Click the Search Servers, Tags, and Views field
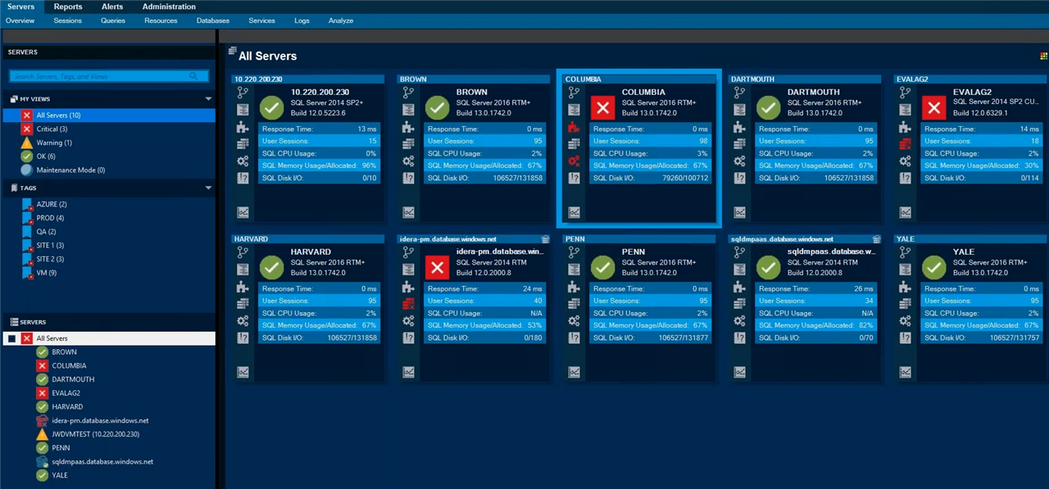Screen dimensions: 1049x489 point(109,76)
